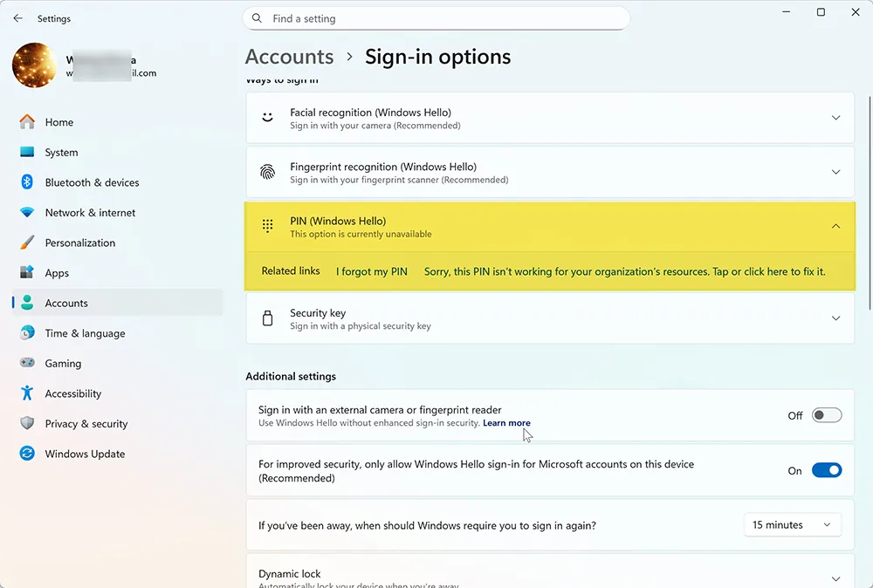Click the Privacy & security shield icon
Screen dimensions: 873x588
(27, 424)
